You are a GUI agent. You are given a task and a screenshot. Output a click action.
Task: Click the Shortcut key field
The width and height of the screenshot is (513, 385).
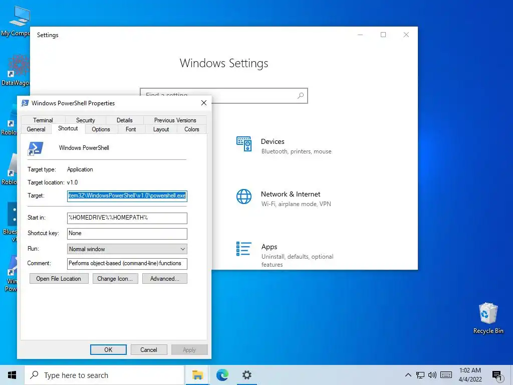[x=127, y=234]
